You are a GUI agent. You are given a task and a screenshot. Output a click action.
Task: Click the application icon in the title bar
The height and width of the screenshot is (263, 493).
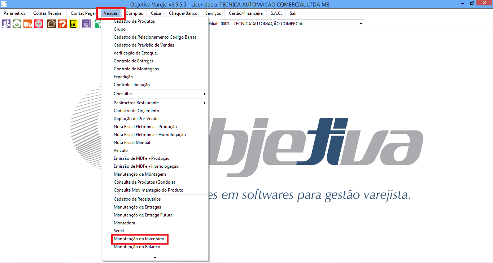click(4, 4)
